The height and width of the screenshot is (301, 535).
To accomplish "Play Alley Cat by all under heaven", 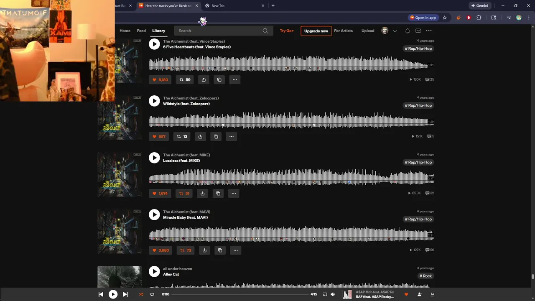I will pyautogui.click(x=154, y=271).
